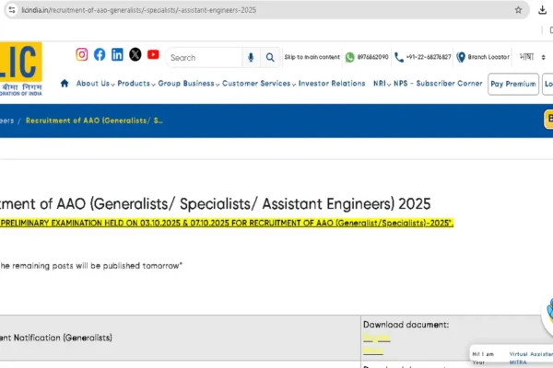Click Branch Locator link

(x=488, y=57)
